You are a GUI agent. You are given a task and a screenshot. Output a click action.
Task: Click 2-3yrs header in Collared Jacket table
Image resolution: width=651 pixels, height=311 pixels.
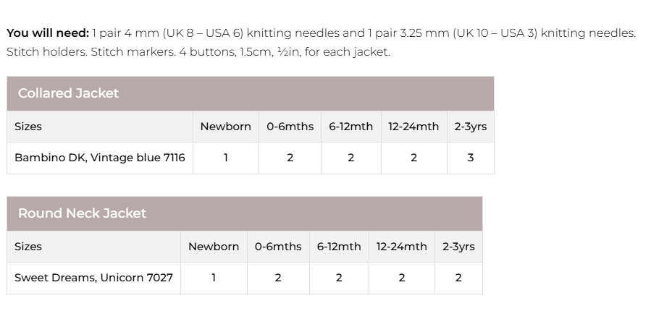[x=471, y=127]
